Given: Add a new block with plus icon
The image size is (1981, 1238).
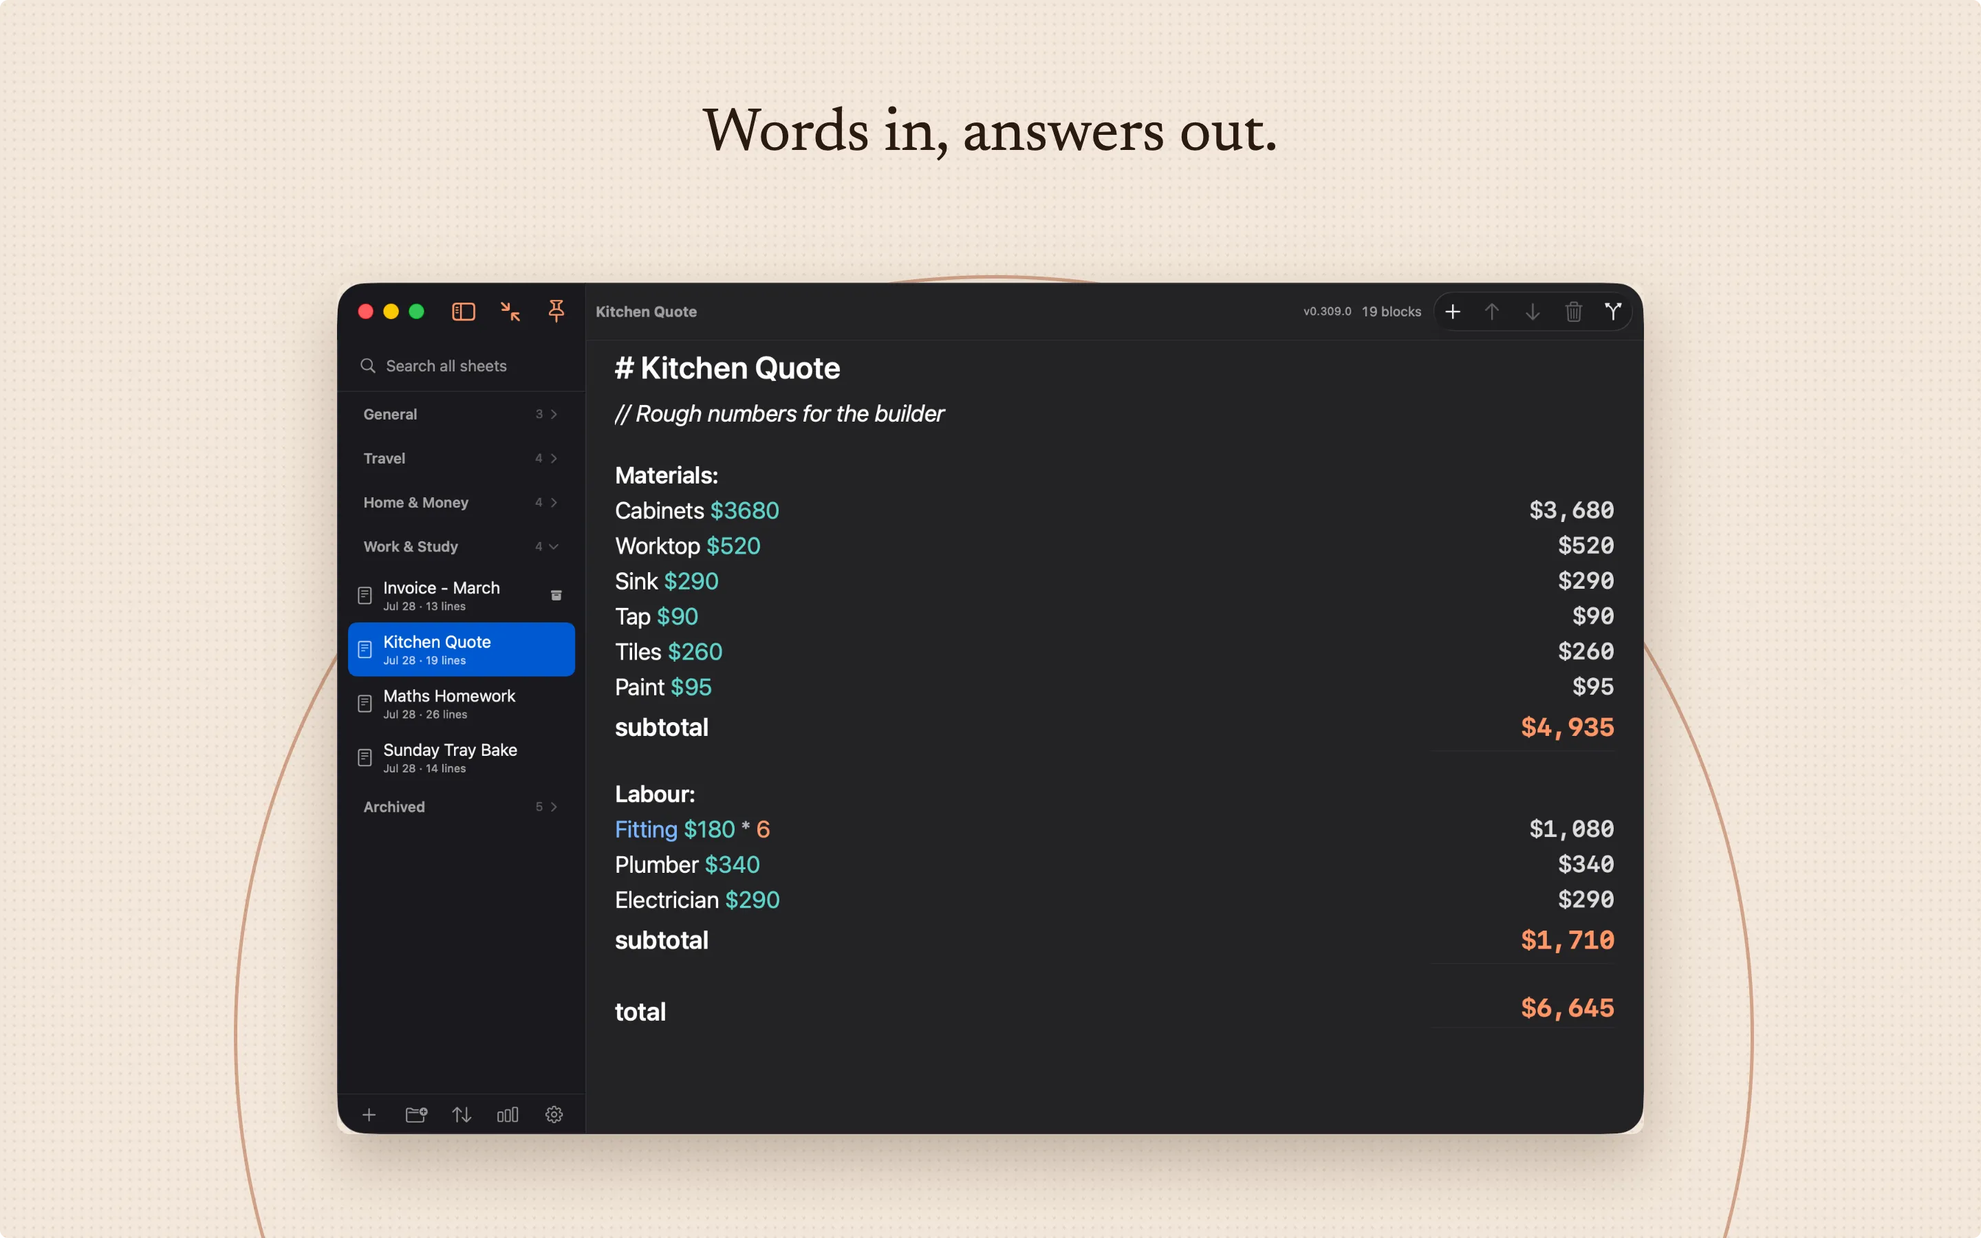Looking at the screenshot, I should pos(1452,311).
